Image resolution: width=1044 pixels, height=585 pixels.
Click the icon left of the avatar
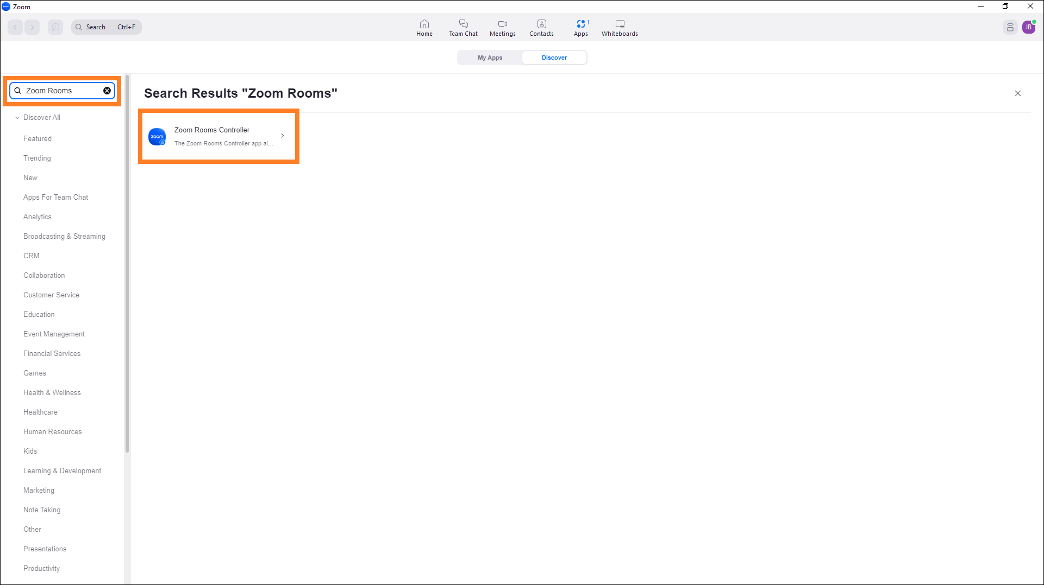[1010, 27]
